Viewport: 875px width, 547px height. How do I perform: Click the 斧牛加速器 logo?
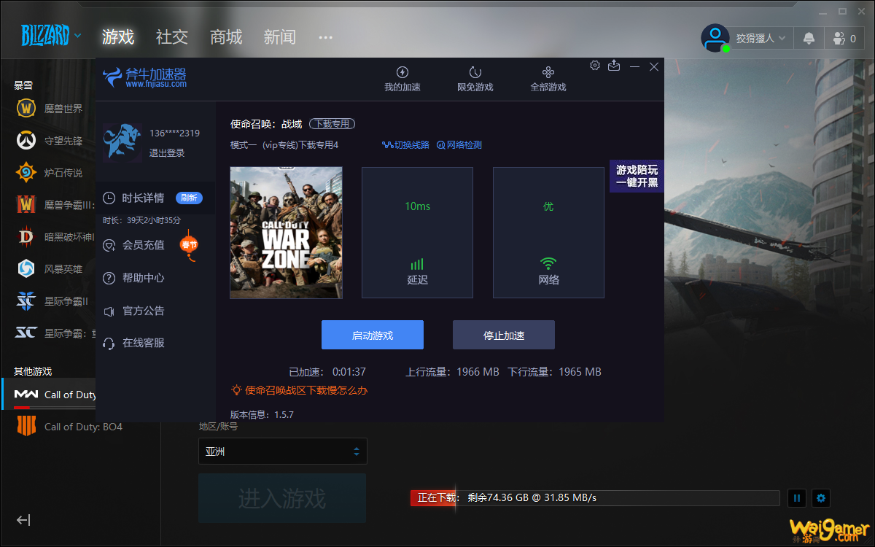coord(144,77)
